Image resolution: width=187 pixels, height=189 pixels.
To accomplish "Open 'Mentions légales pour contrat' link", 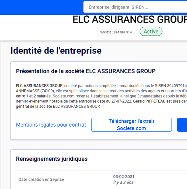I will click(x=51, y=125).
